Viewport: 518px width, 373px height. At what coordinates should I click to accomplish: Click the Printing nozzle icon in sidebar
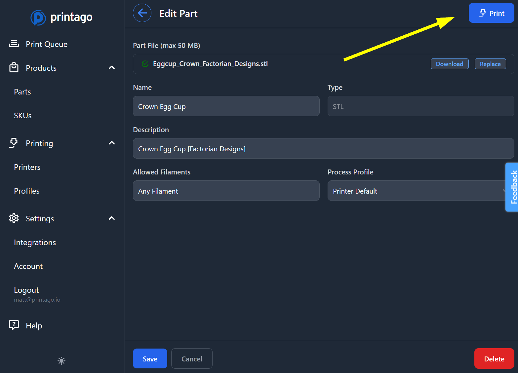pos(14,143)
